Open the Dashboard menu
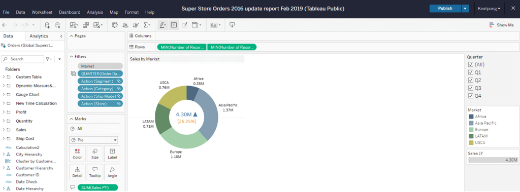The height and width of the screenshot is (192, 520). click(70, 12)
